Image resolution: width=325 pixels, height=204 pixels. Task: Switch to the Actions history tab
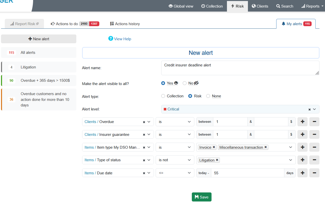pos(125,24)
